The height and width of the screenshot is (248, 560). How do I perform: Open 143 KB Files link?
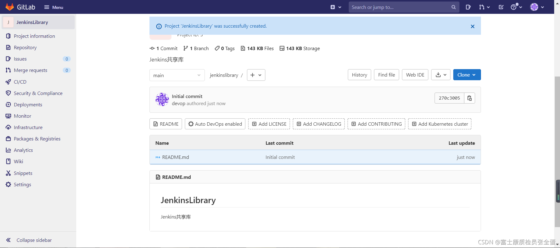[257, 48]
